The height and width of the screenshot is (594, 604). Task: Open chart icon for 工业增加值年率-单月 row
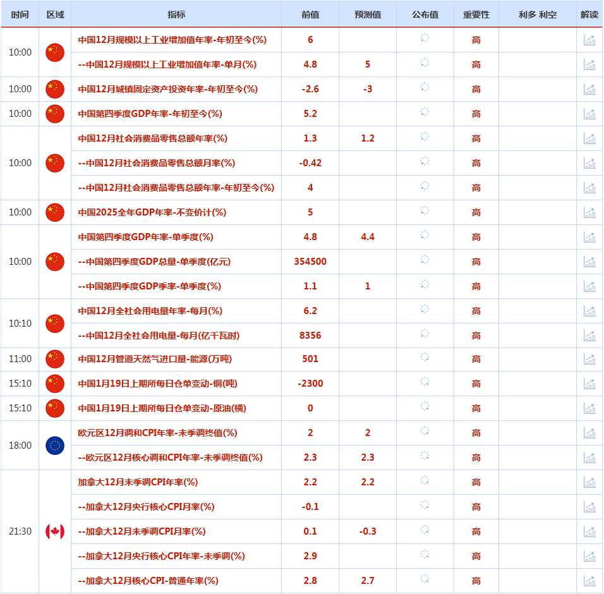click(589, 64)
